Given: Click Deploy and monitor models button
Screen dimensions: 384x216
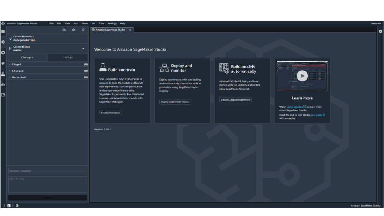Looking at the screenshot, I should point(175,102).
